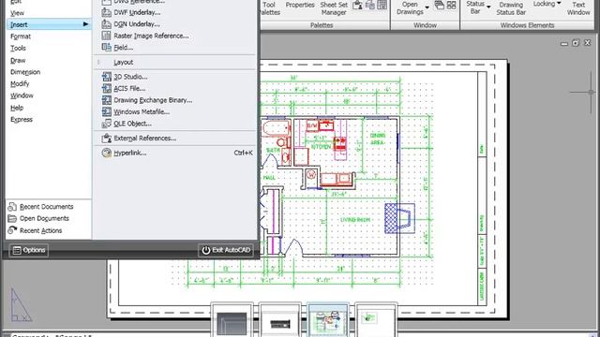Click the LIVING ROOM label in drawing
Viewport: 600px width, 337px height.
coord(355,220)
